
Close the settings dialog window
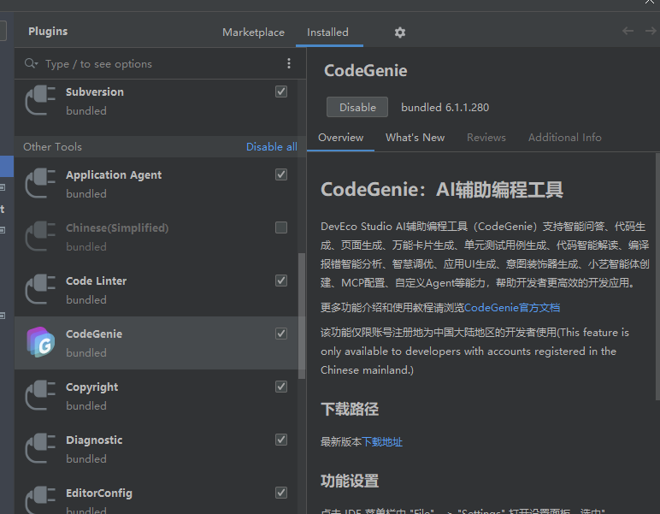click(x=650, y=2)
